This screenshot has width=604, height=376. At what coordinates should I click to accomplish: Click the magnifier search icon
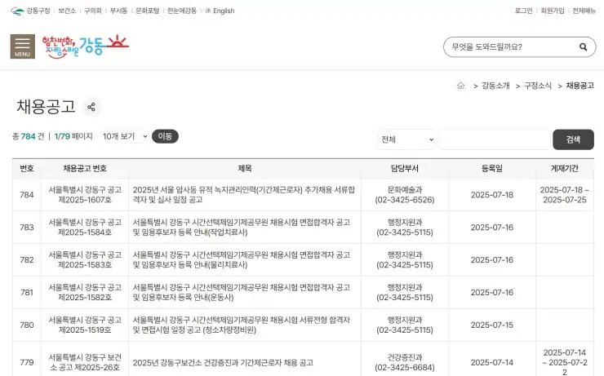pos(584,47)
